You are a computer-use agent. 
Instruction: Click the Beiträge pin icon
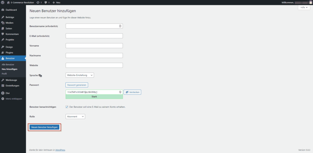coord(3,17)
